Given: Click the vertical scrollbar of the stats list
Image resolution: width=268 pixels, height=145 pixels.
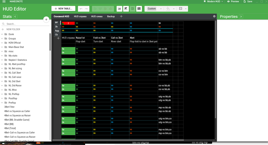Looking at the screenshot, I should pos(50,42).
